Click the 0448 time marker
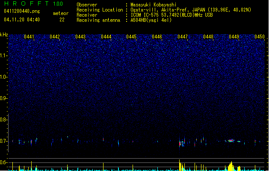Viewport: 269px width, 171px height. (208, 37)
